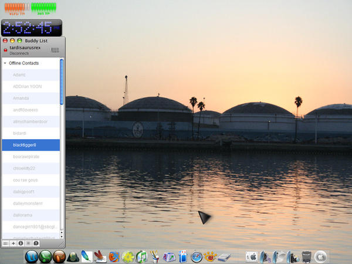The height and width of the screenshot is (264, 352).
Task: Launch the pencil cup app in dock
Action: point(155,256)
